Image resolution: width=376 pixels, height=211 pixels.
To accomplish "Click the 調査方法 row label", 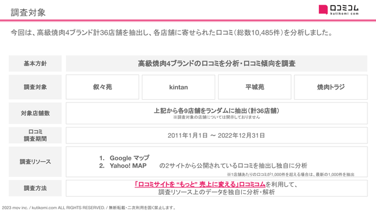I will [x=35, y=189].
